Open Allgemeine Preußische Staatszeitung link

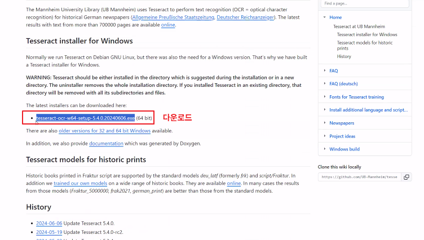point(173,17)
